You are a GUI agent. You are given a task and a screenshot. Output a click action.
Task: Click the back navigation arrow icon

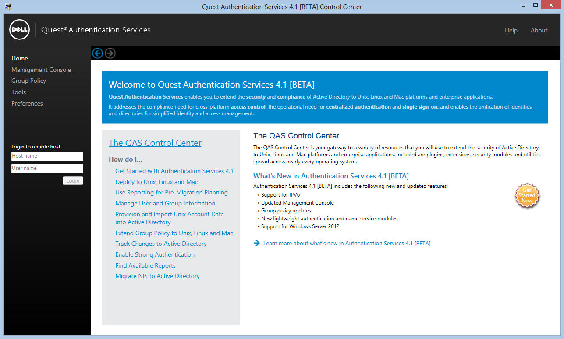[x=97, y=53]
